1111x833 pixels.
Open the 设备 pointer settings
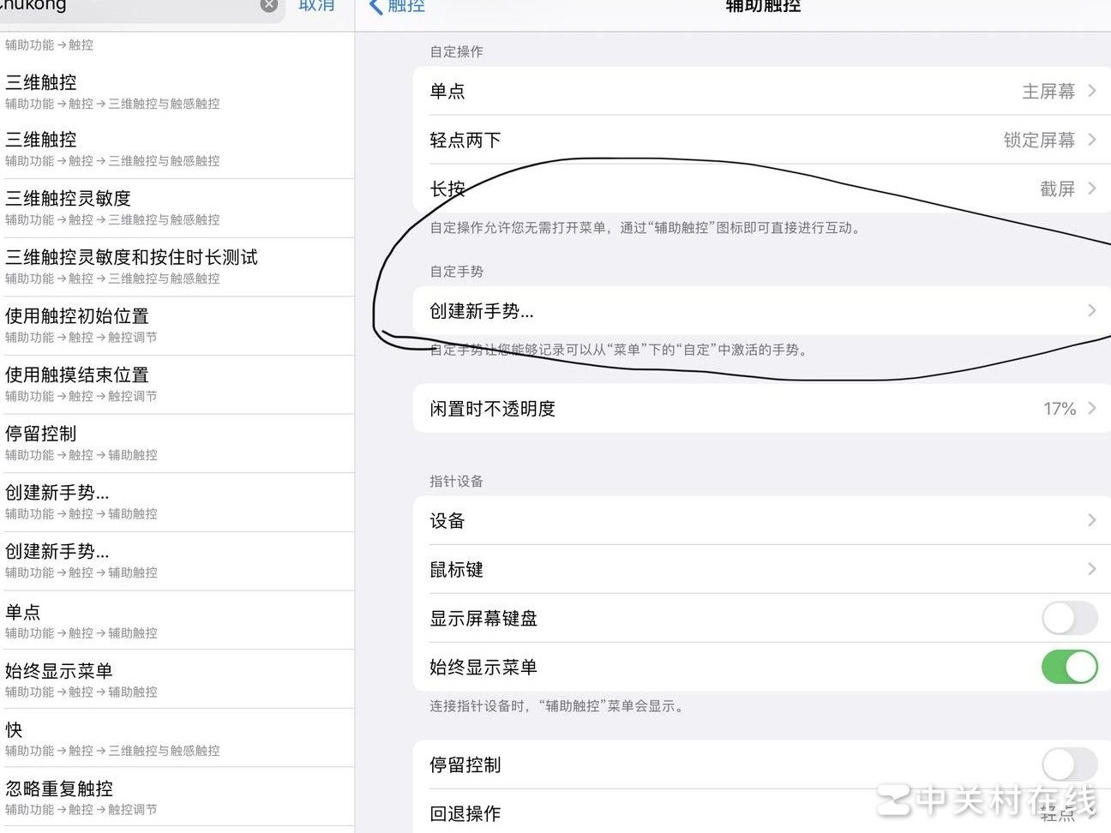coord(761,520)
